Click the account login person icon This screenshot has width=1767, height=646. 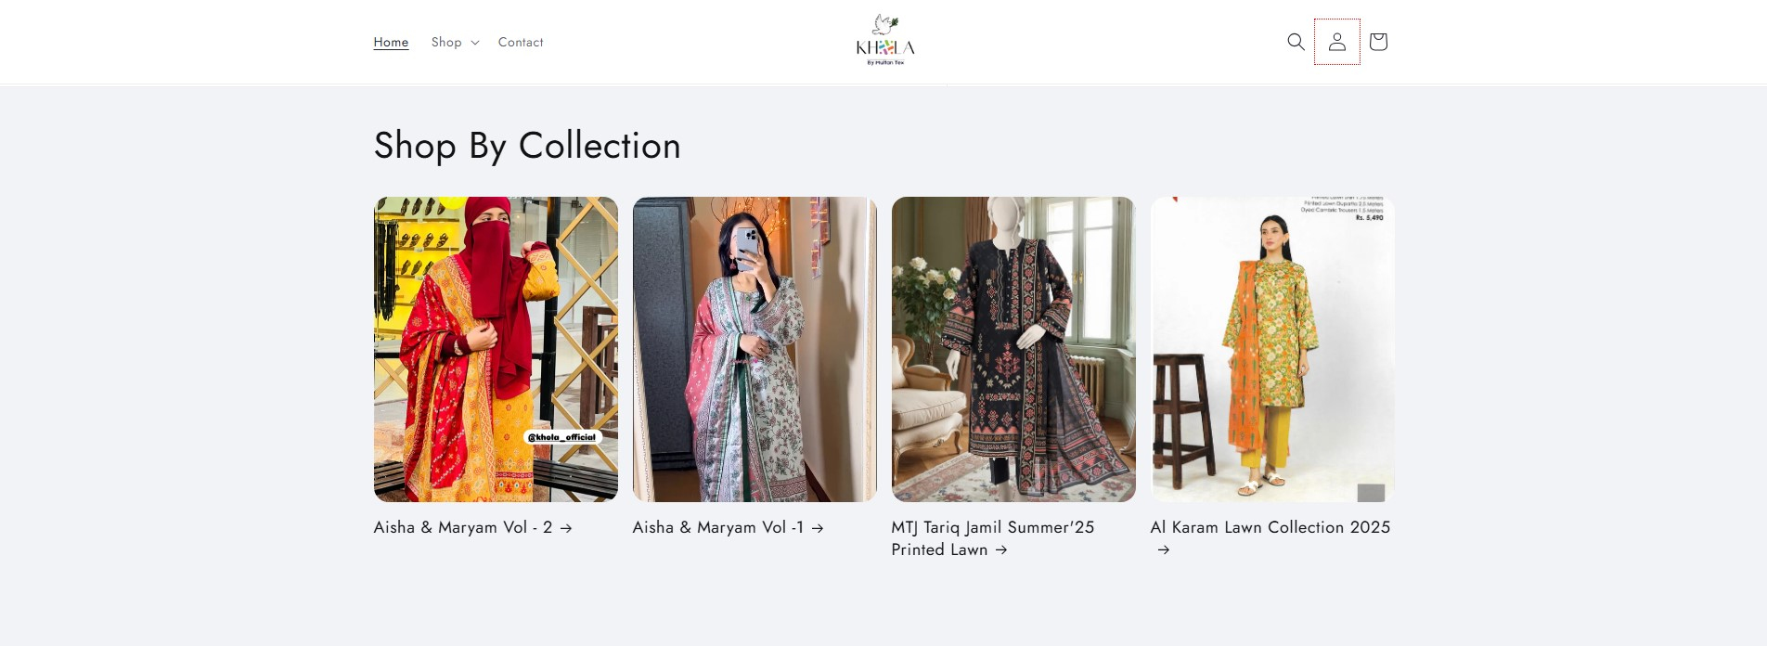pos(1337,42)
